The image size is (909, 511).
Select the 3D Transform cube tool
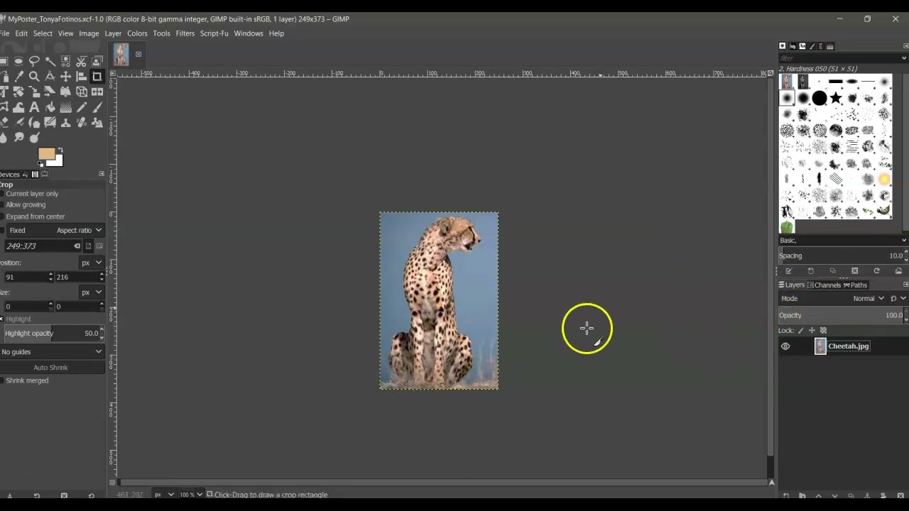point(82,92)
